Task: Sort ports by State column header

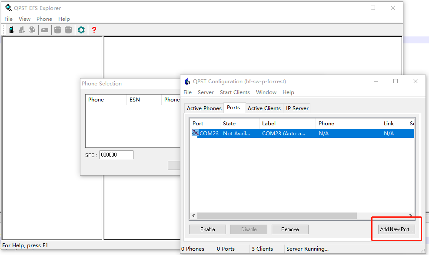Action: (239, 124)
